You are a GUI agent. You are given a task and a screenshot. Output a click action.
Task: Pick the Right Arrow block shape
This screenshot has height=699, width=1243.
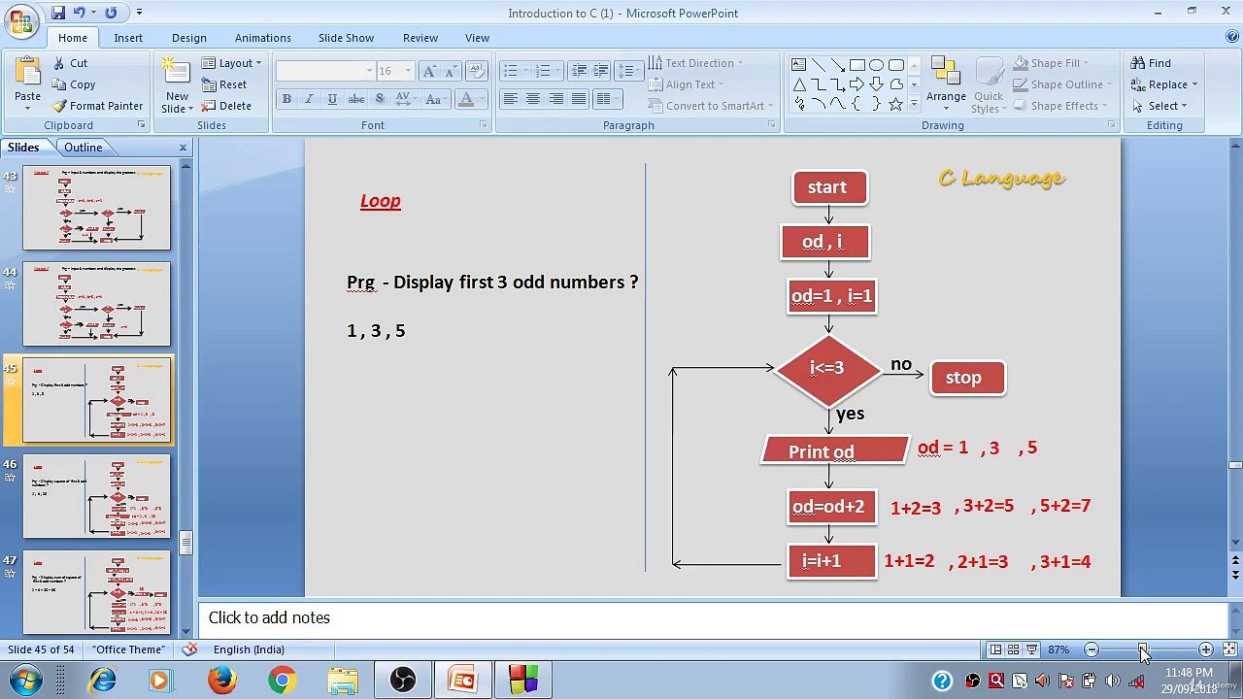(857, 84)
